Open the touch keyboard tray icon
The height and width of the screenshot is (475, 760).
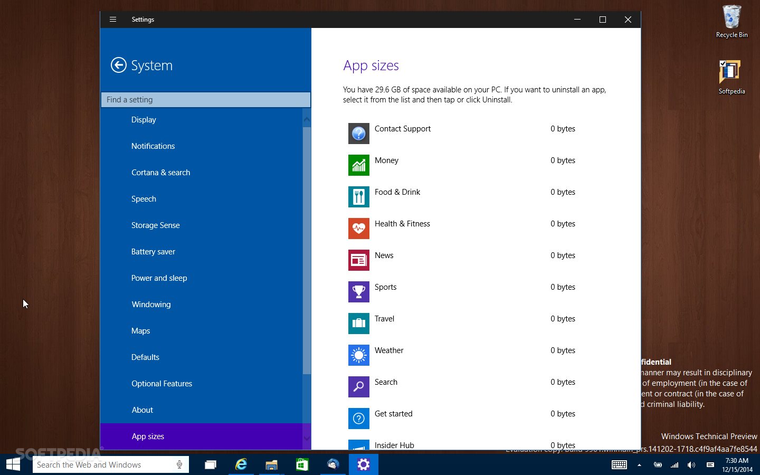coord(619,465)
